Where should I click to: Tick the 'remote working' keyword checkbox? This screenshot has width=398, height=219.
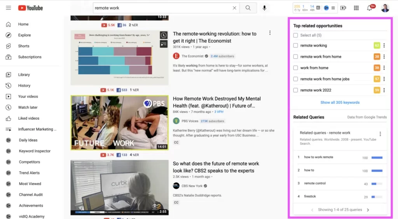[296, 46]
